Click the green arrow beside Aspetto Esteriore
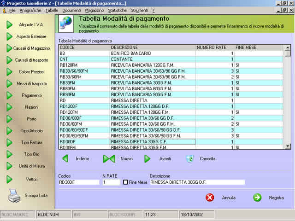 (9, 36)
